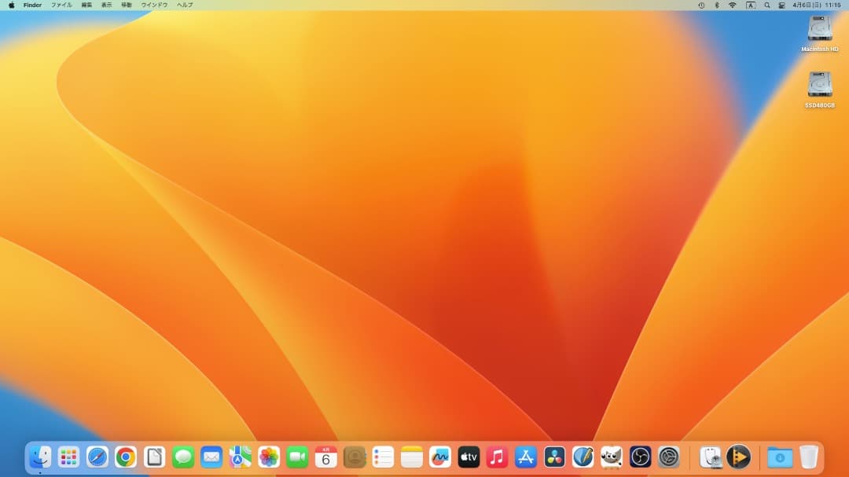Screen dimensions: 849x477
Task: Open DaVinci Resolve
Action: coord(553,457)
